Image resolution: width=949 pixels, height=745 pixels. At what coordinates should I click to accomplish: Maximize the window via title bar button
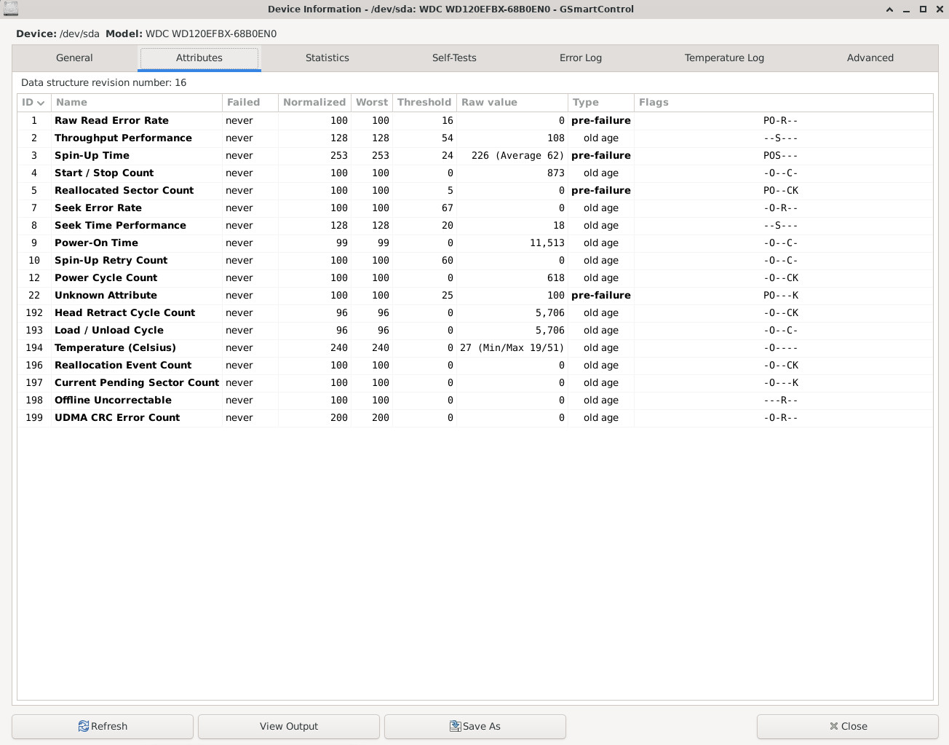coord(923,9)
